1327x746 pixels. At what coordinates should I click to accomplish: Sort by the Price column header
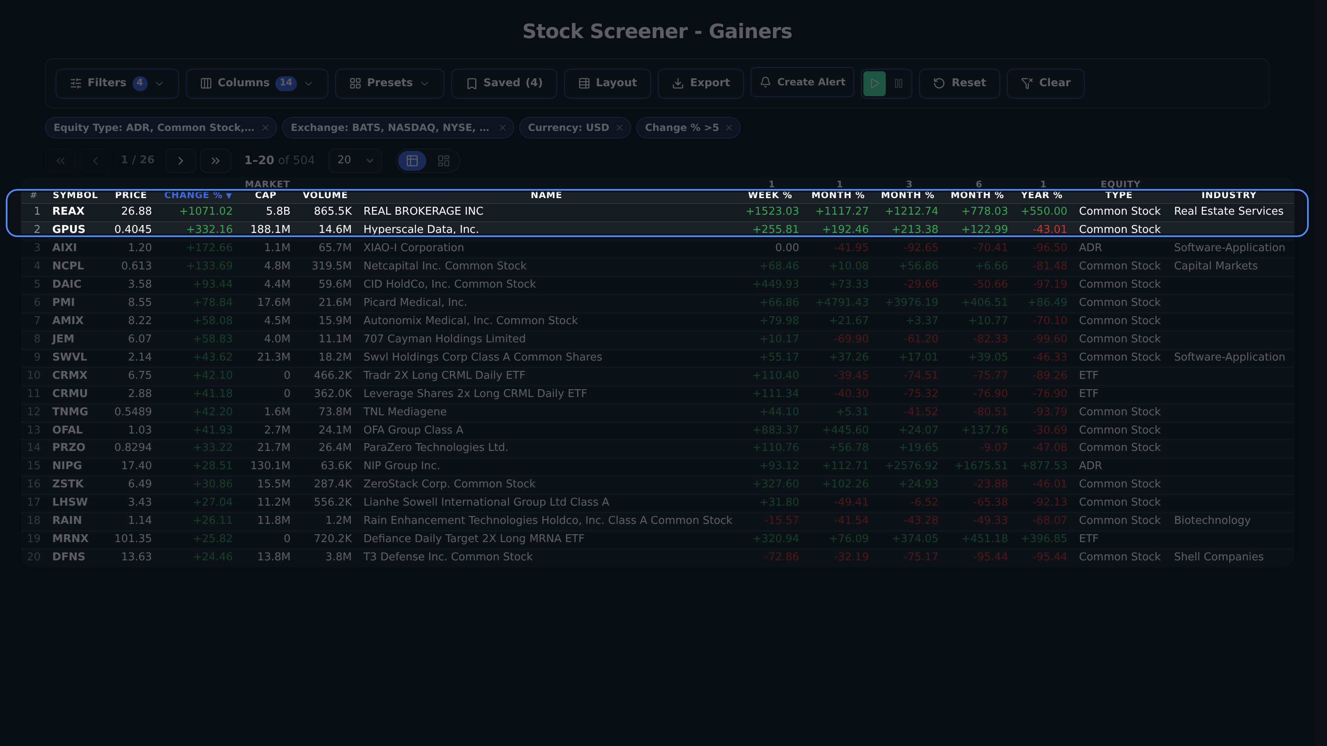[131, 195]
